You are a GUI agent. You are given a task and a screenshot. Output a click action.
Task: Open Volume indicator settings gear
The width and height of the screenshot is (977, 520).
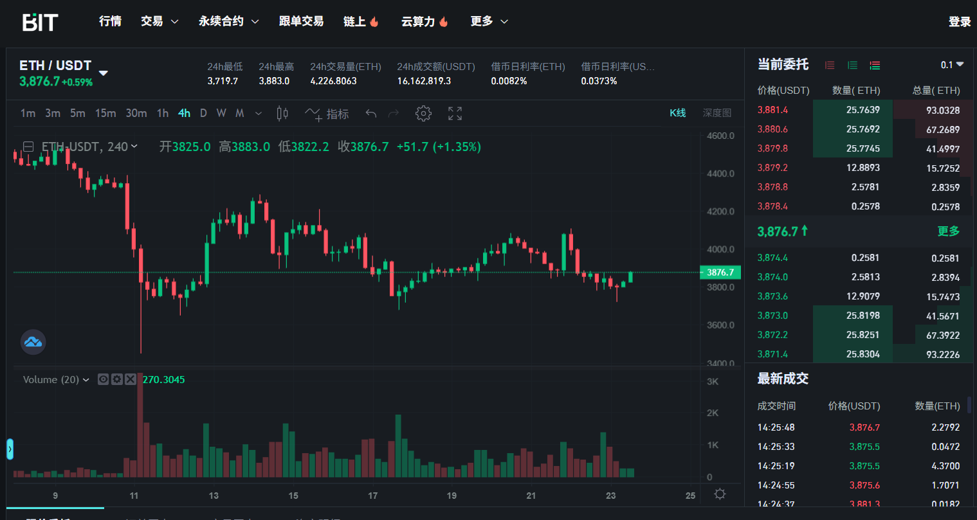(x=116, y=379)
